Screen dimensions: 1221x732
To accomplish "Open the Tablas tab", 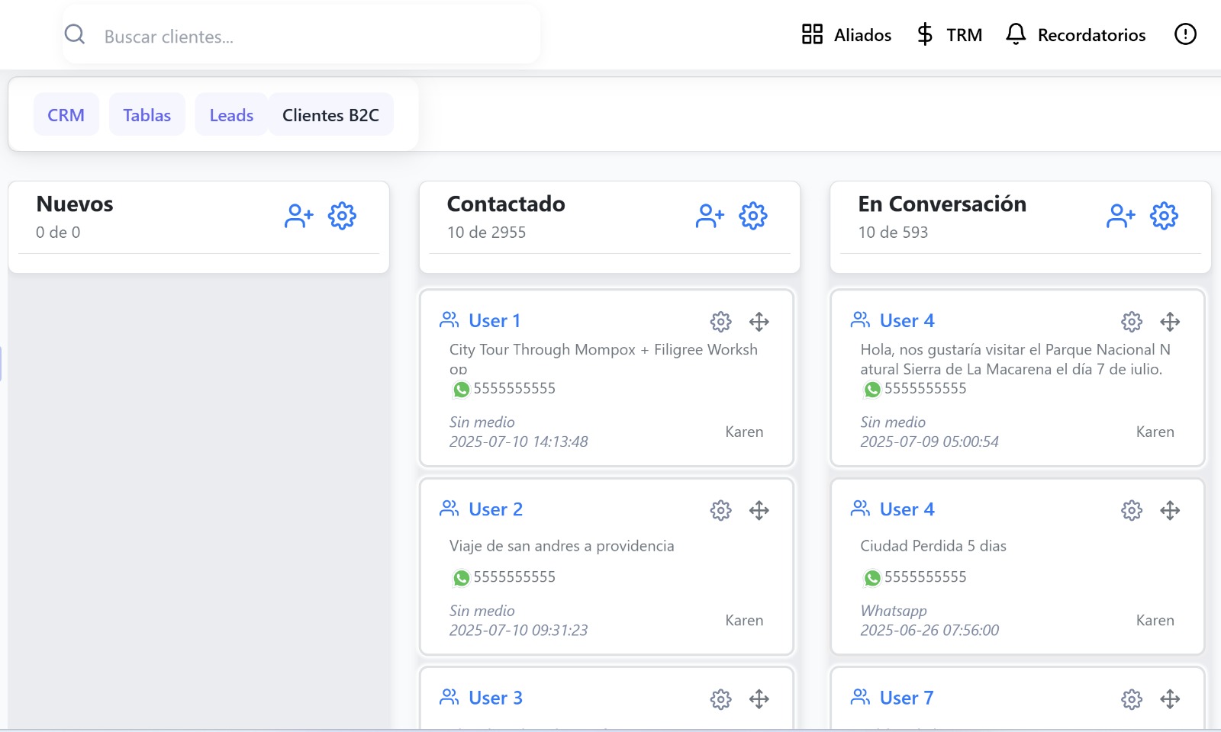I will (x=147, y=115).
